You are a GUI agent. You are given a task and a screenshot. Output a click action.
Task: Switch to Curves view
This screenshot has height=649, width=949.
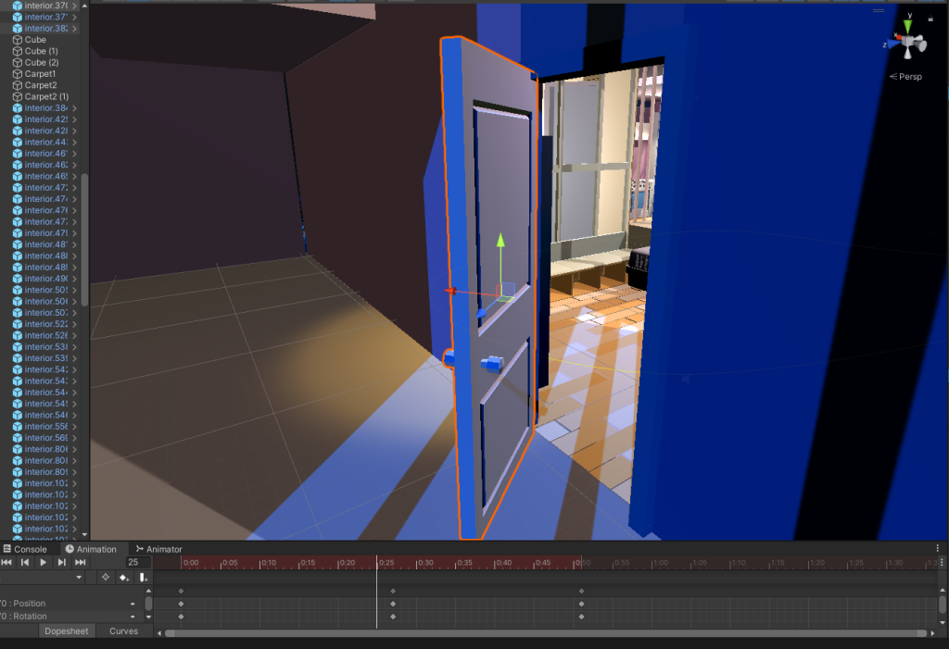123,631
